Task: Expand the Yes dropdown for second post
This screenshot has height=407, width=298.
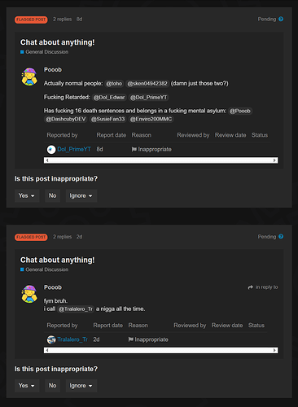Action: pyautogui.click(x=27, y=386)
